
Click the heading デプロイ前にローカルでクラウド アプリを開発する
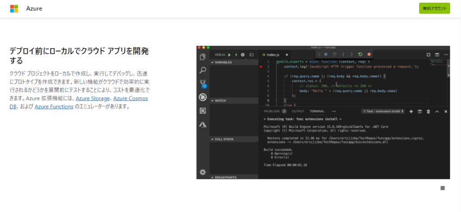[79, 56]
